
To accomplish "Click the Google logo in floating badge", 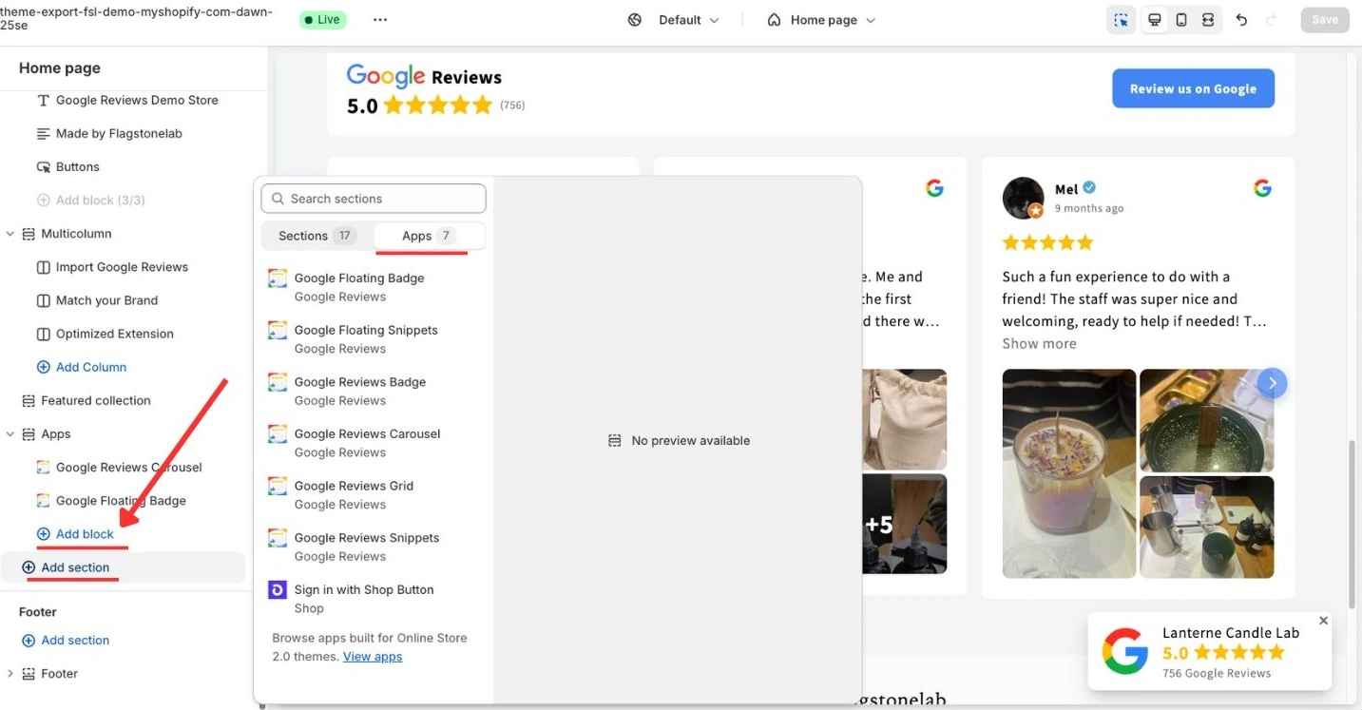I will coord(1125,651).
